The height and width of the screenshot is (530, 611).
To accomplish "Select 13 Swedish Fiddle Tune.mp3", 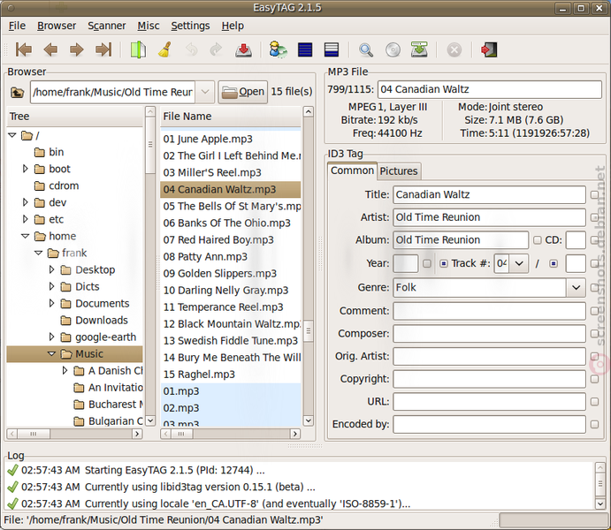I will [x=230, y=340].
